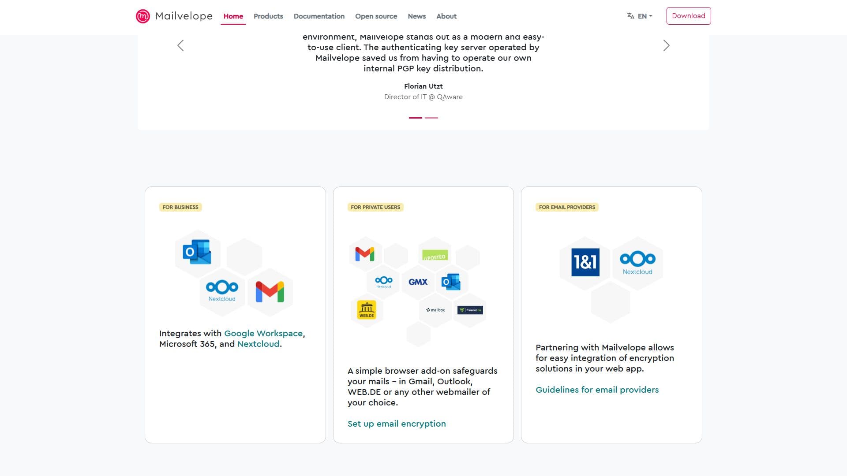Open the About page

click(446, 16)
